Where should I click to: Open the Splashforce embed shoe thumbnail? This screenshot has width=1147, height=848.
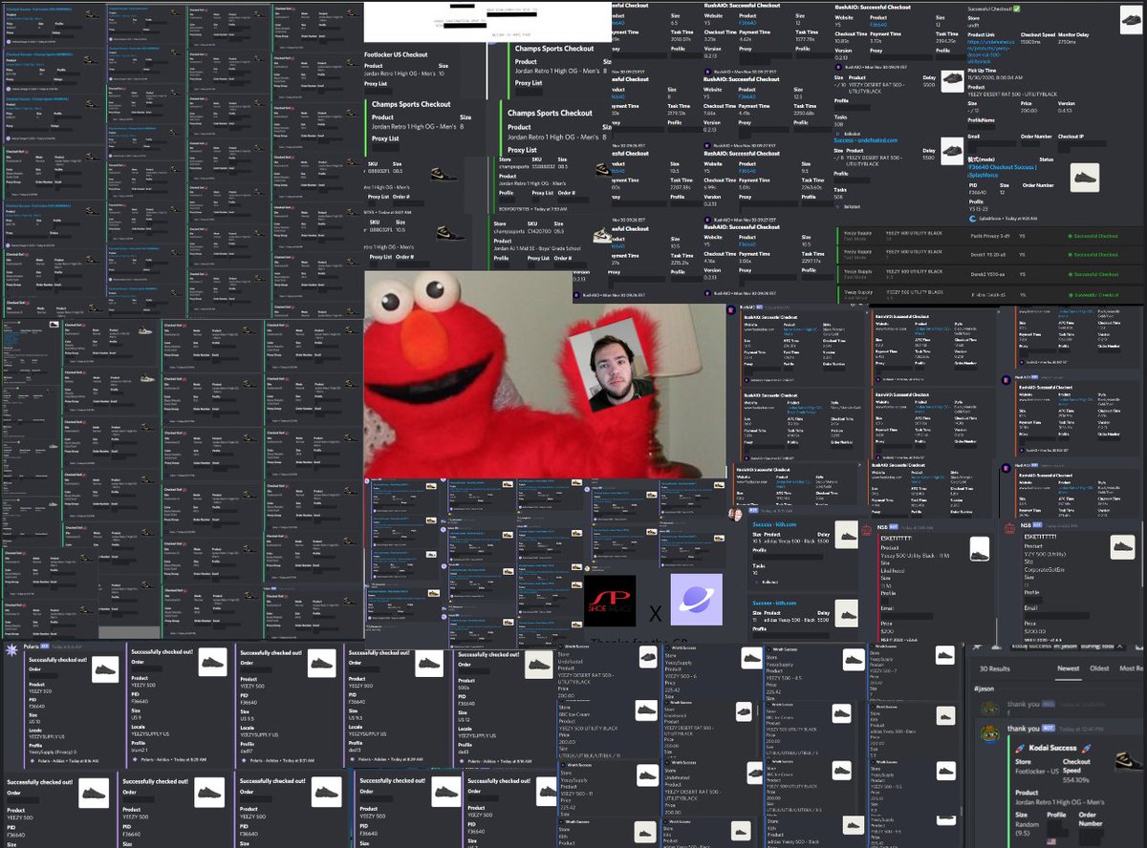coord(1083,177)
